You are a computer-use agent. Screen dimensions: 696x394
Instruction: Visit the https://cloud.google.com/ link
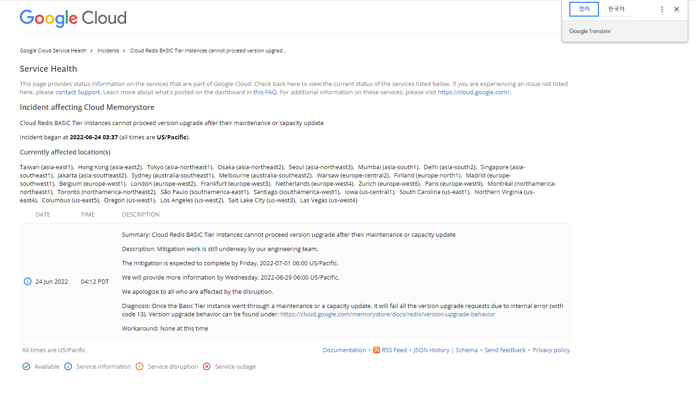pos(473,92)
